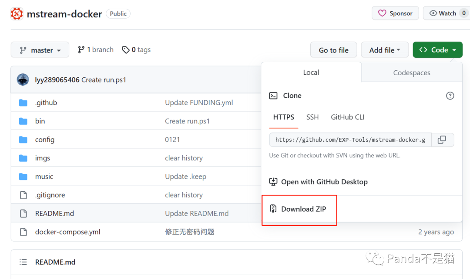Image resolution: width=470 pixels, height=279 pixels.
Task: Click the music folder icon
Action: pyautogui.click(x=23, y=176)
